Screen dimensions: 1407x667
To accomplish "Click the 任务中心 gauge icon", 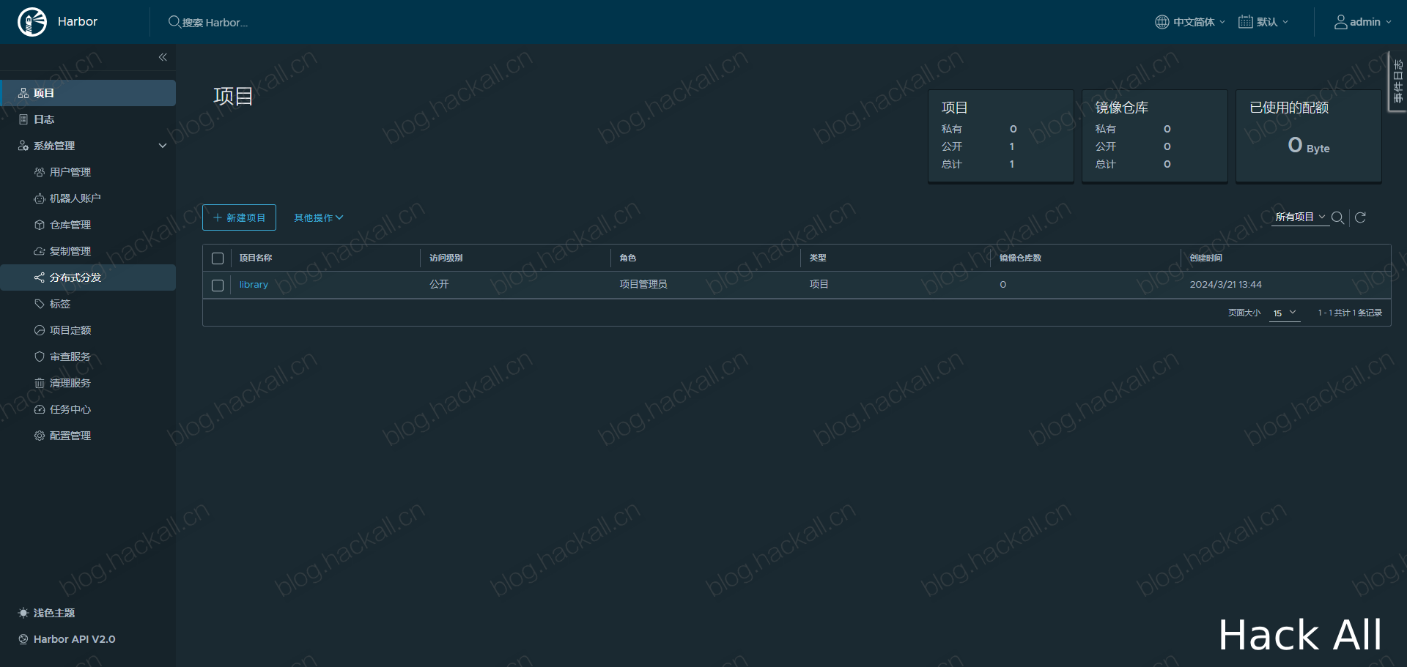I will click(40, 409).
